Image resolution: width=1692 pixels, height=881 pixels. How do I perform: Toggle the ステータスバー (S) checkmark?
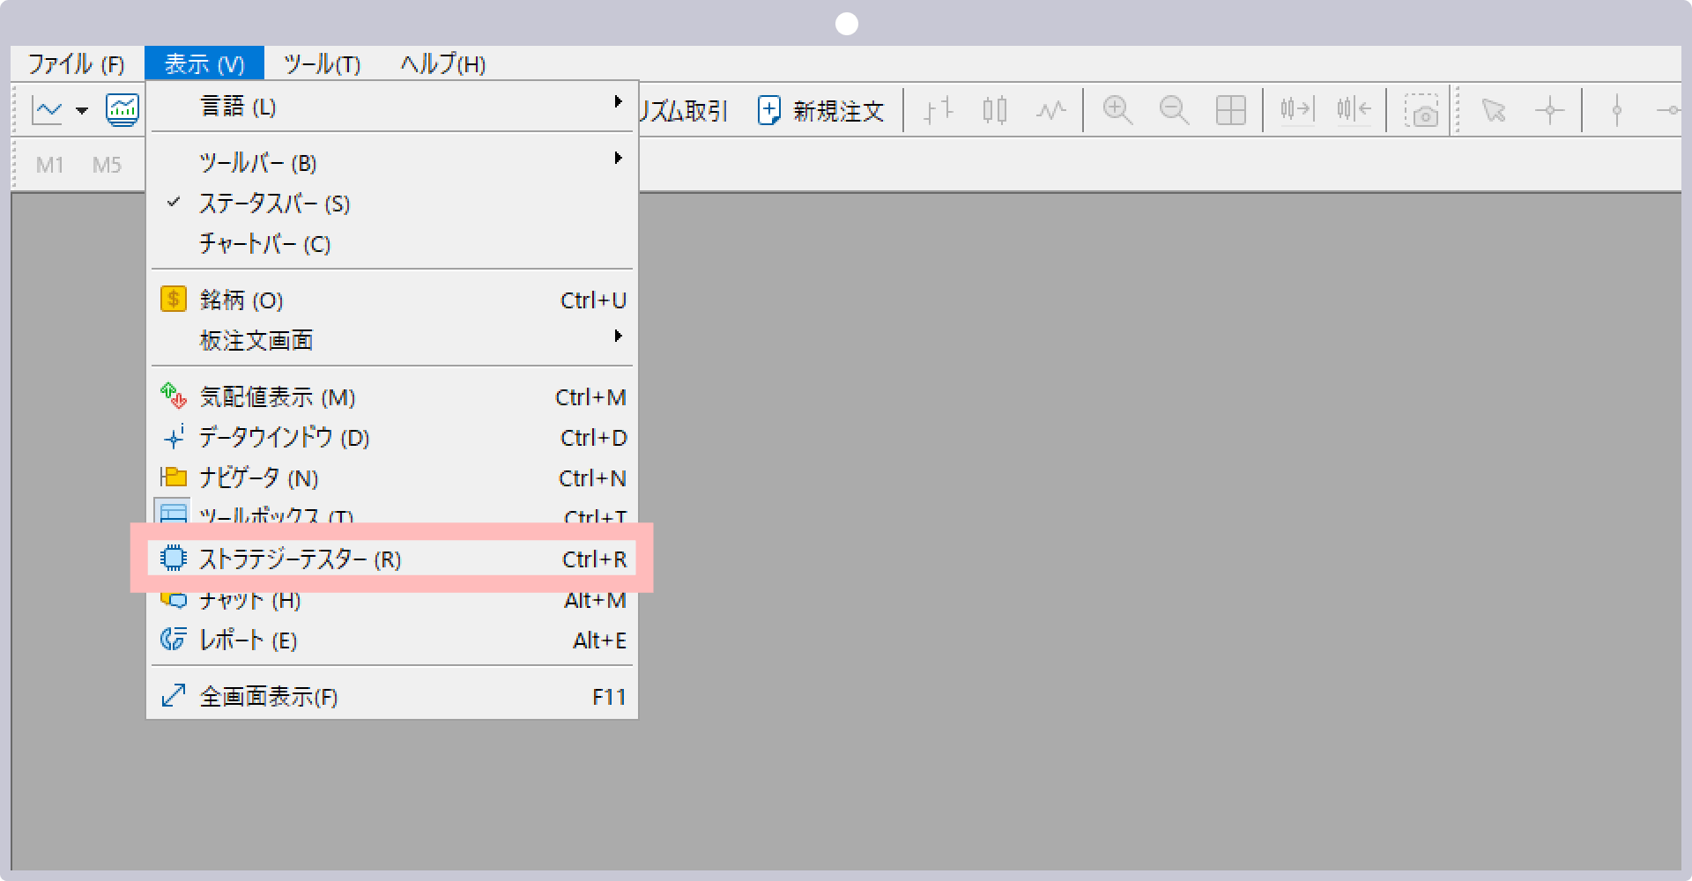(392, 204)
